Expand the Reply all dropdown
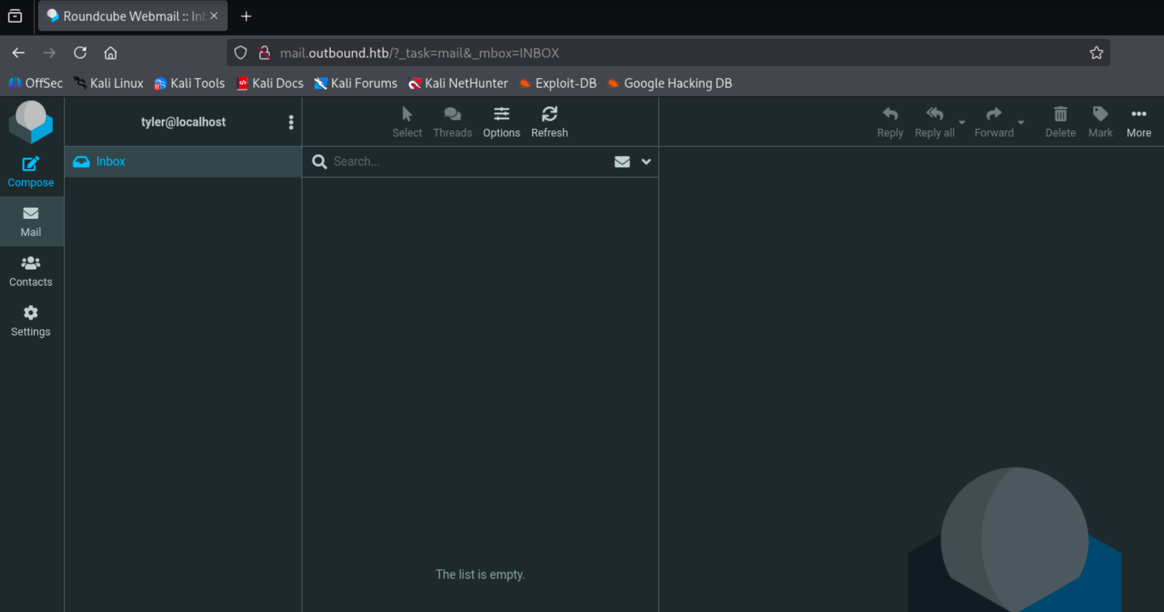Image resolution: width=1164 pixels, height=612 pixels. pyautogui.click(x=962, y=123)
